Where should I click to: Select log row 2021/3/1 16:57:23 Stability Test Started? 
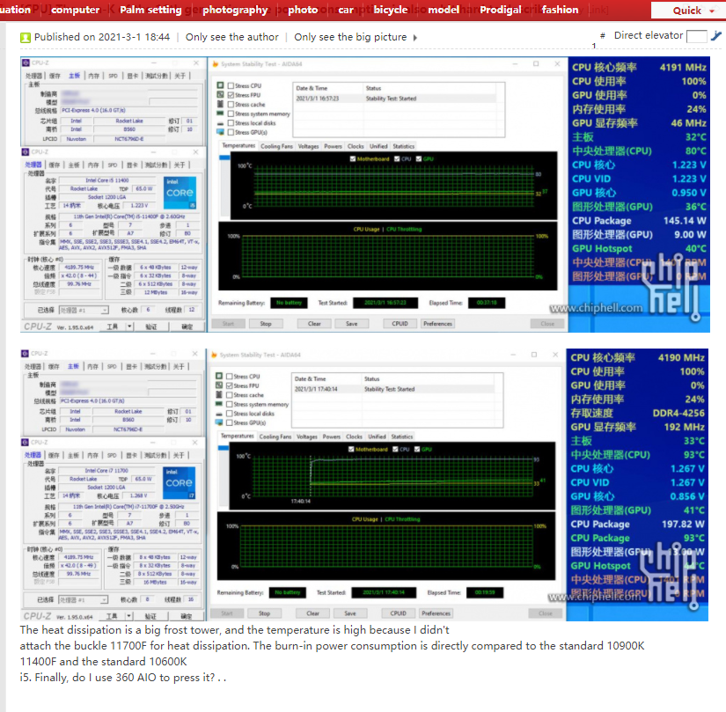pos(396,99)
